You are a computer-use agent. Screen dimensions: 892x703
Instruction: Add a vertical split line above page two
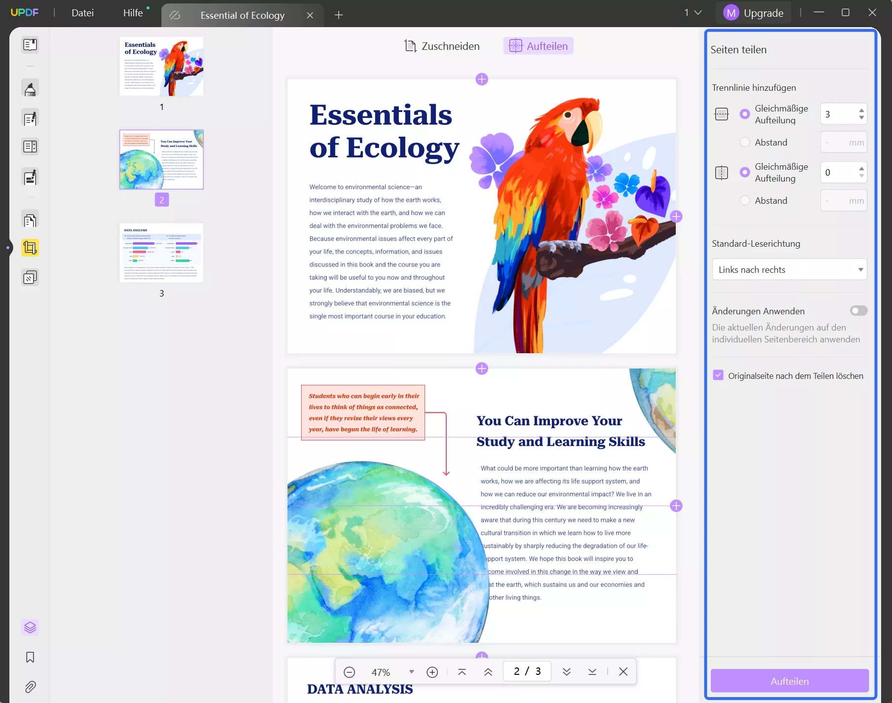pyautogui.click(x=482, y=369)
